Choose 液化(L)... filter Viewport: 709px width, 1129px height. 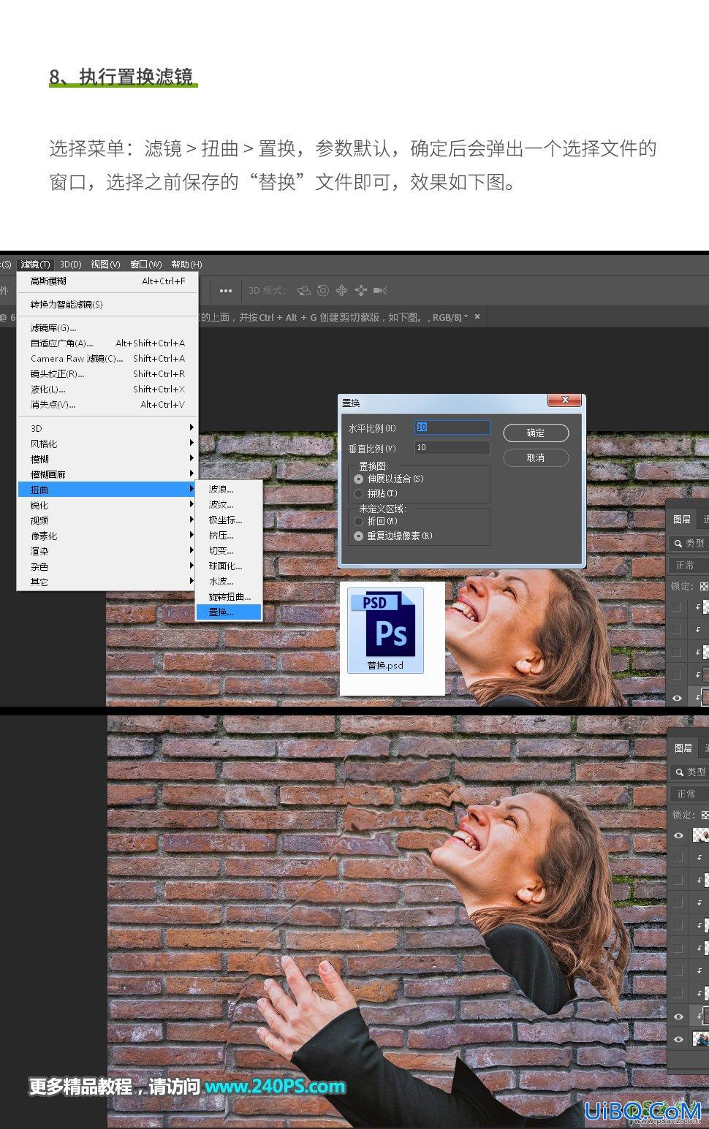107,389
